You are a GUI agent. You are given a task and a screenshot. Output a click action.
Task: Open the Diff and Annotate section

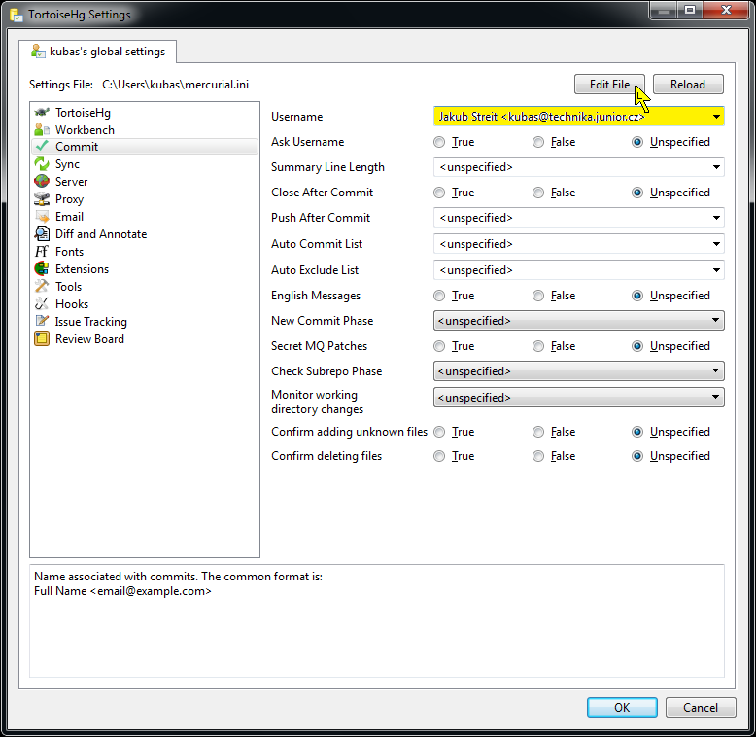click(x=145, y=234)
